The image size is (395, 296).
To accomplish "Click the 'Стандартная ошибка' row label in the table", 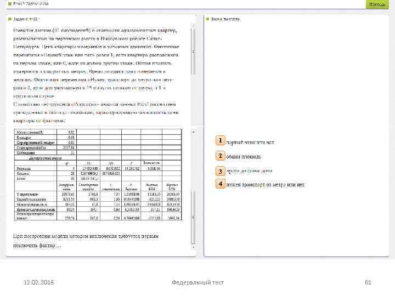I will [x=31, y=148].
